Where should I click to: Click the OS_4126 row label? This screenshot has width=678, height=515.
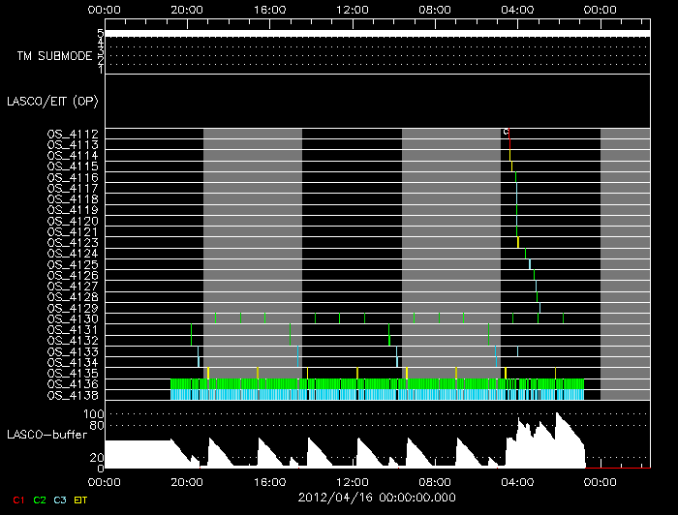point(73,276)
